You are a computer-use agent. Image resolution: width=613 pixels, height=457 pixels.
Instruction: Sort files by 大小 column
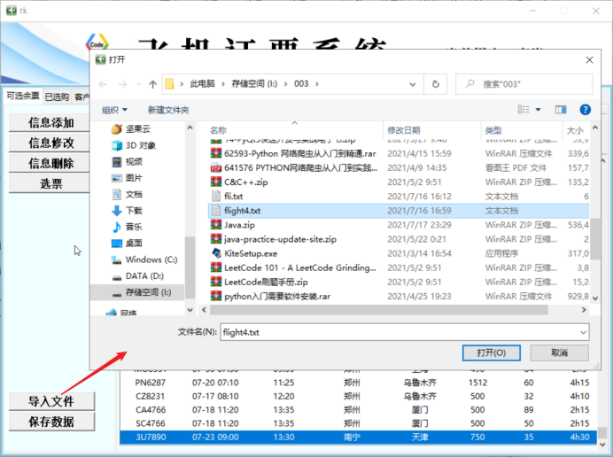575,130
